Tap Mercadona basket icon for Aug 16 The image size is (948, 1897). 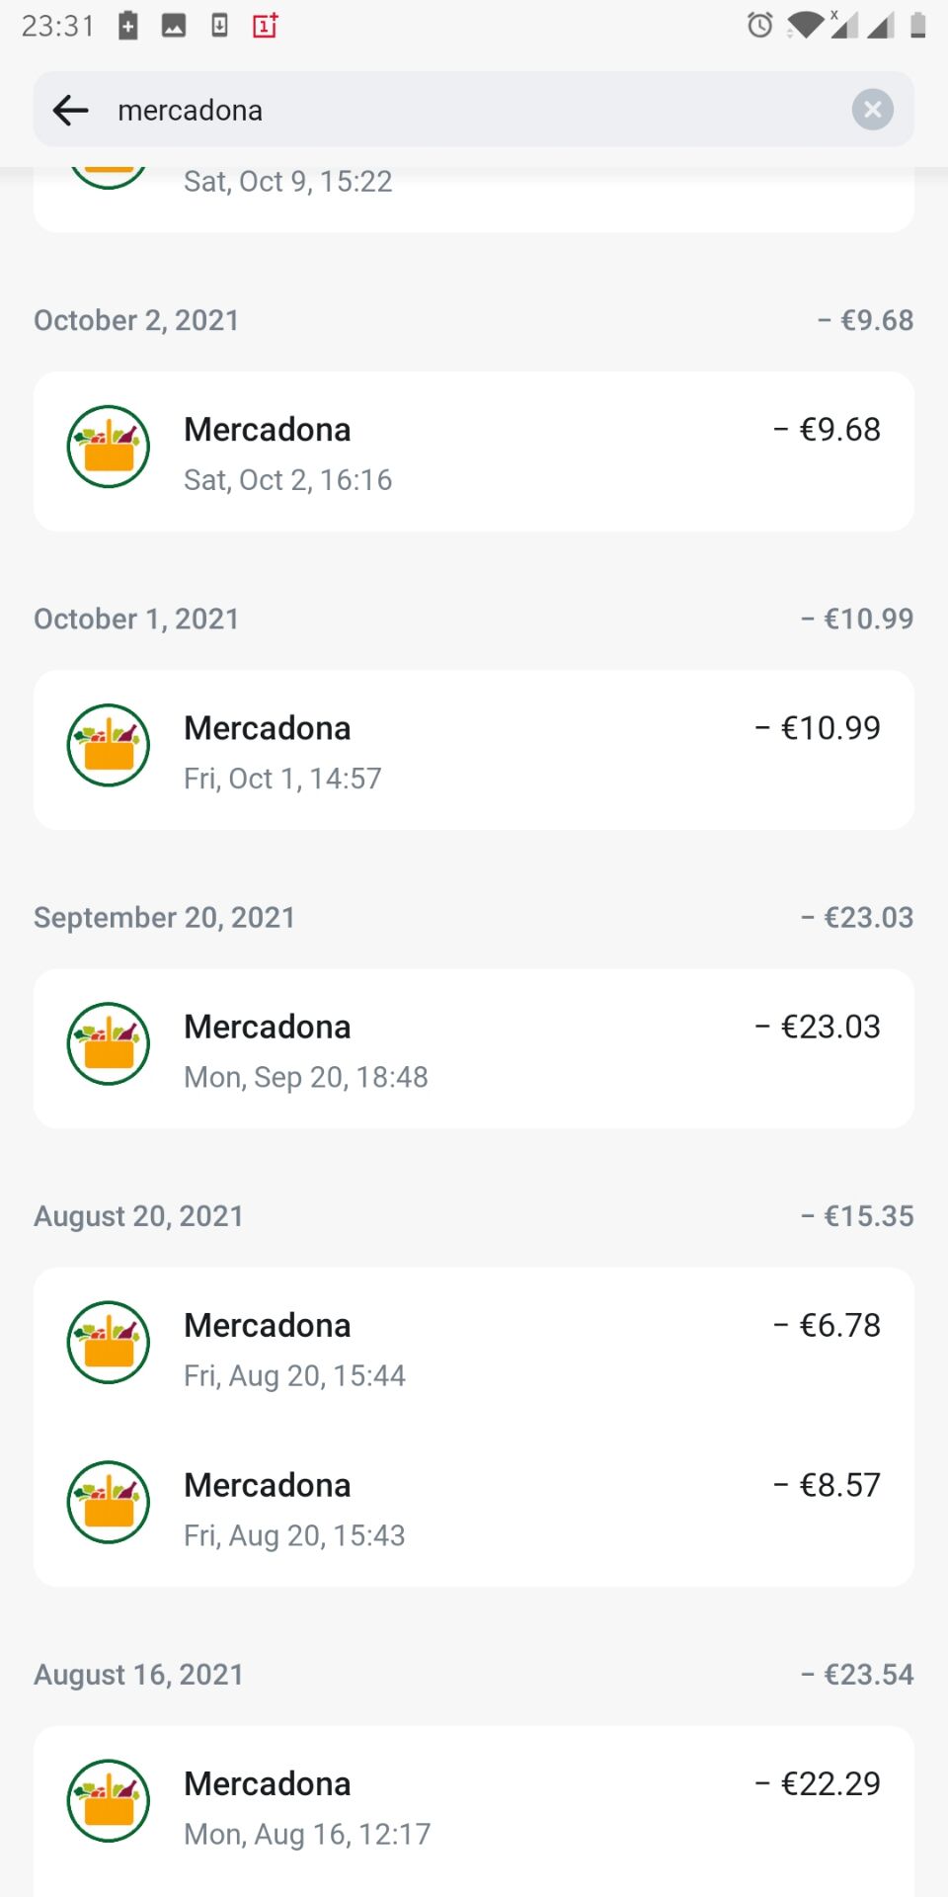pyautogui.click(x=109, y=1800)
